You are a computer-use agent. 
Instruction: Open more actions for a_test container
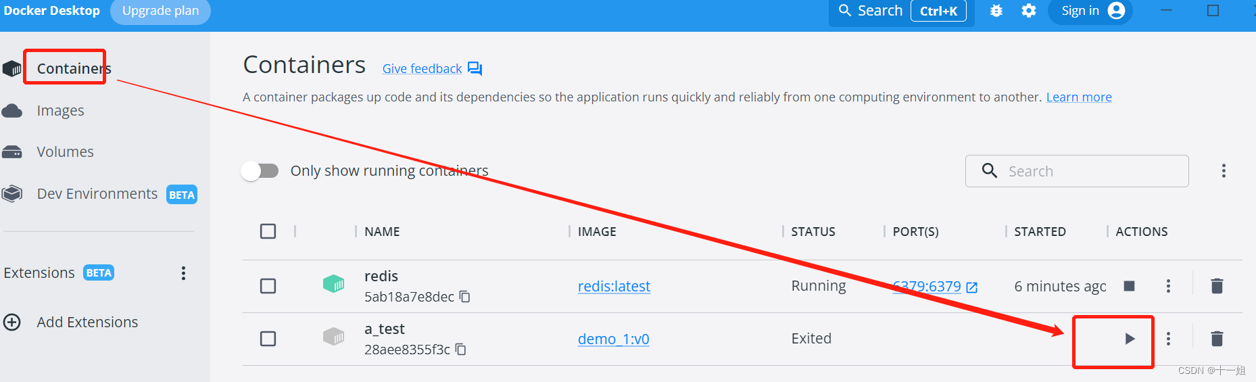point(1168,339)
